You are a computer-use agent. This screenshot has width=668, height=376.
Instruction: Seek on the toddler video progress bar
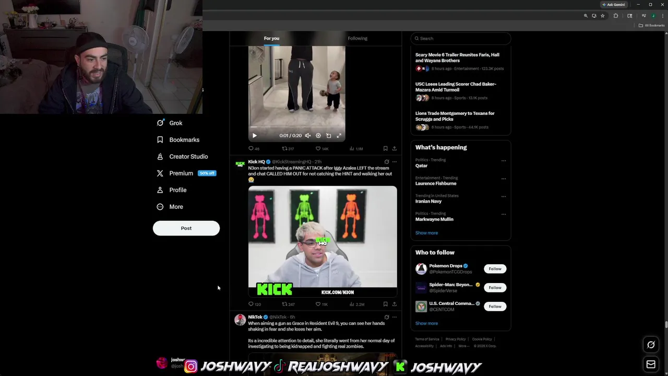(296, 127)
